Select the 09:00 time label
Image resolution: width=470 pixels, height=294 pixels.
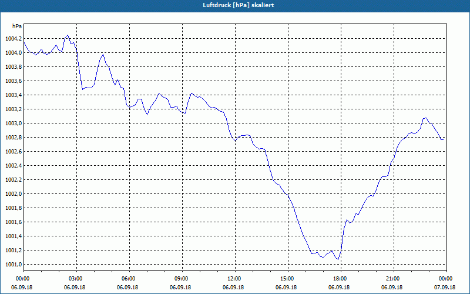(x=182, y=279)
